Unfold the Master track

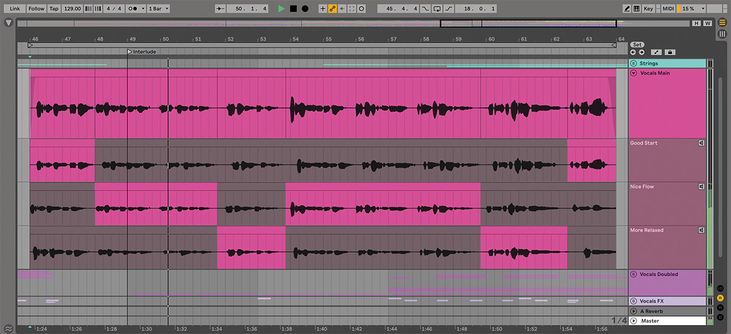tap(634, 321)
